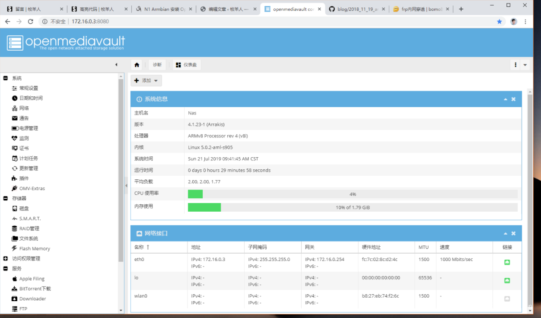Screen dimensions: 541x318
Task: Open the 仪表盘 dashboard button
Action: pos(187,65)
